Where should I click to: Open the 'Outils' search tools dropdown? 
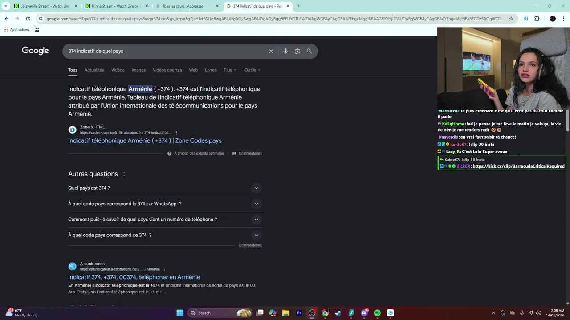click(x=252, y=70)
